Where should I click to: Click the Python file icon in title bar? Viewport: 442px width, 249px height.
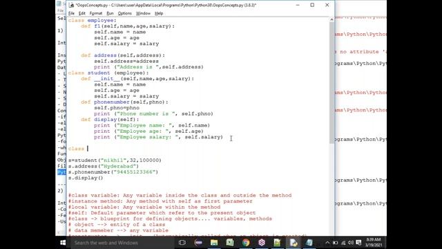click(71, 5)
